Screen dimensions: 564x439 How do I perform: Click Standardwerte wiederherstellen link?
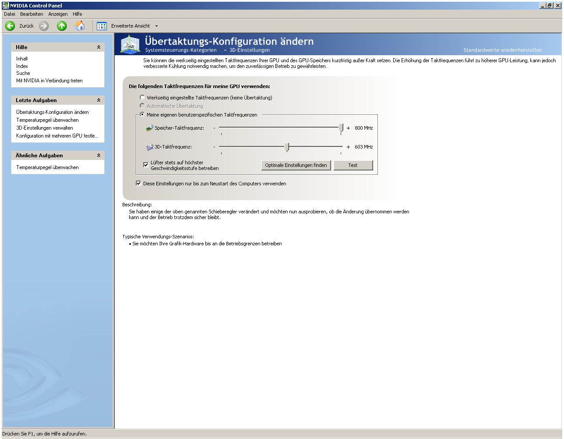tap(503, 50)
